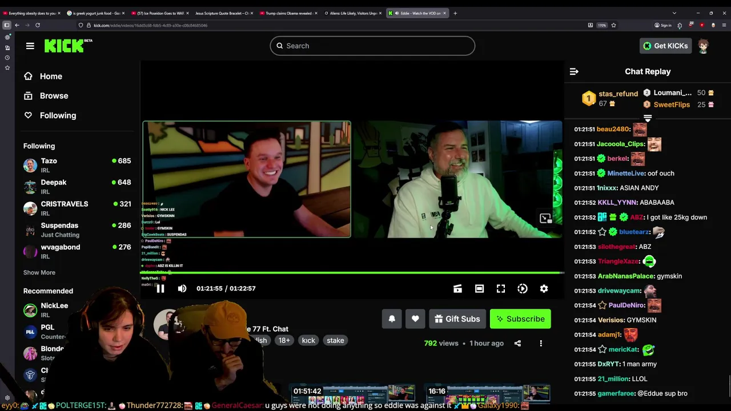Click the Gift Subs button
Viewport: 731px width, 411px height.
point(457,319)
